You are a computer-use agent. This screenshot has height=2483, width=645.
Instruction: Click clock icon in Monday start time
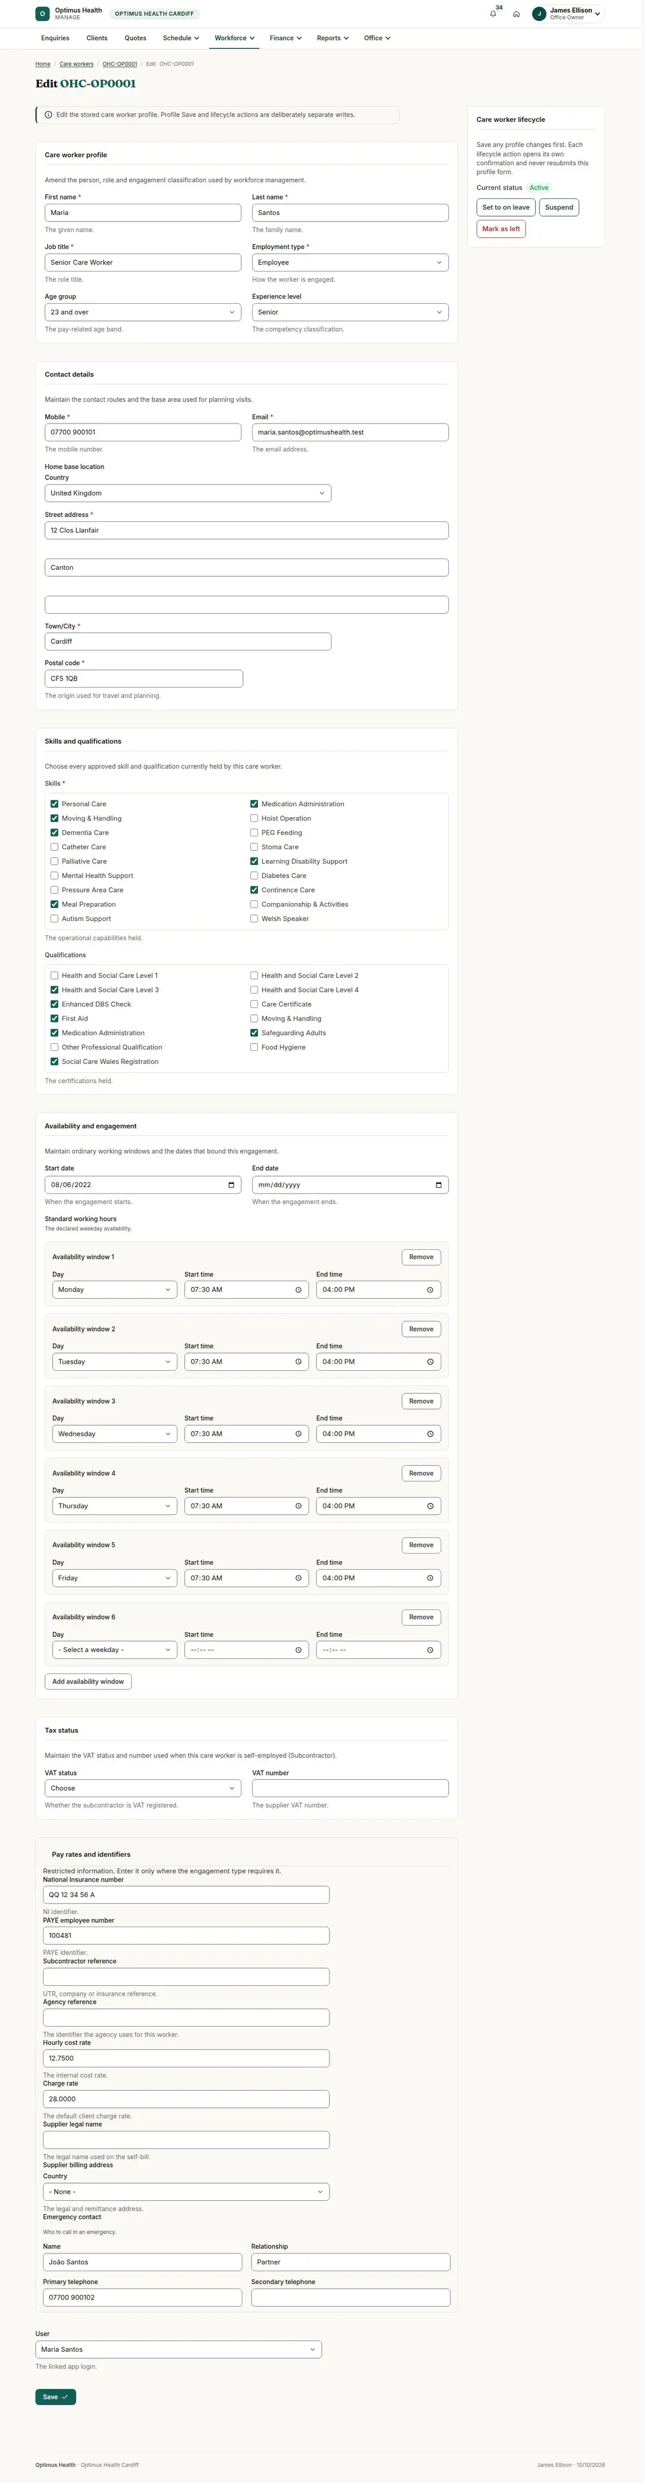(298, 1290)
